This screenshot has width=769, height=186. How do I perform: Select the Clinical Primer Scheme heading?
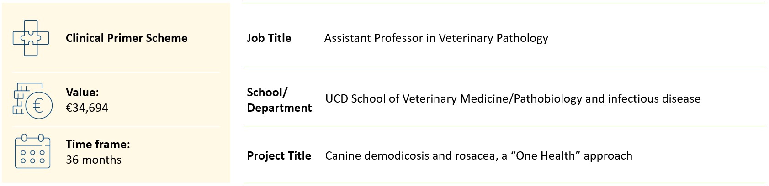[127, 38]
